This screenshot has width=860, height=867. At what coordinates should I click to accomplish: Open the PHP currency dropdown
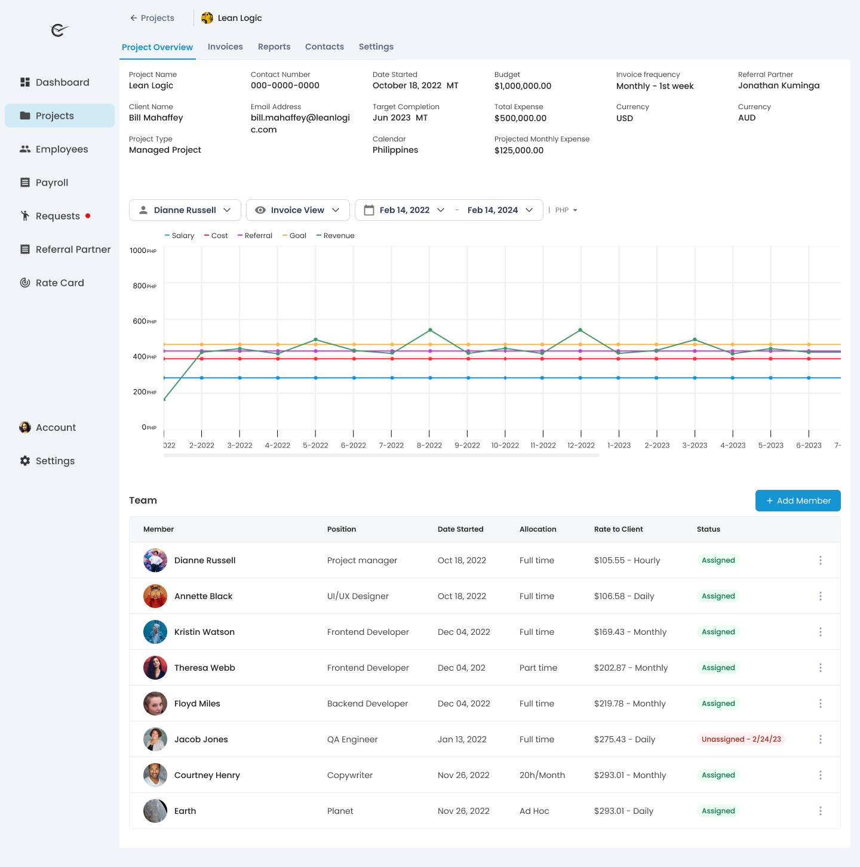coord(564,210)
